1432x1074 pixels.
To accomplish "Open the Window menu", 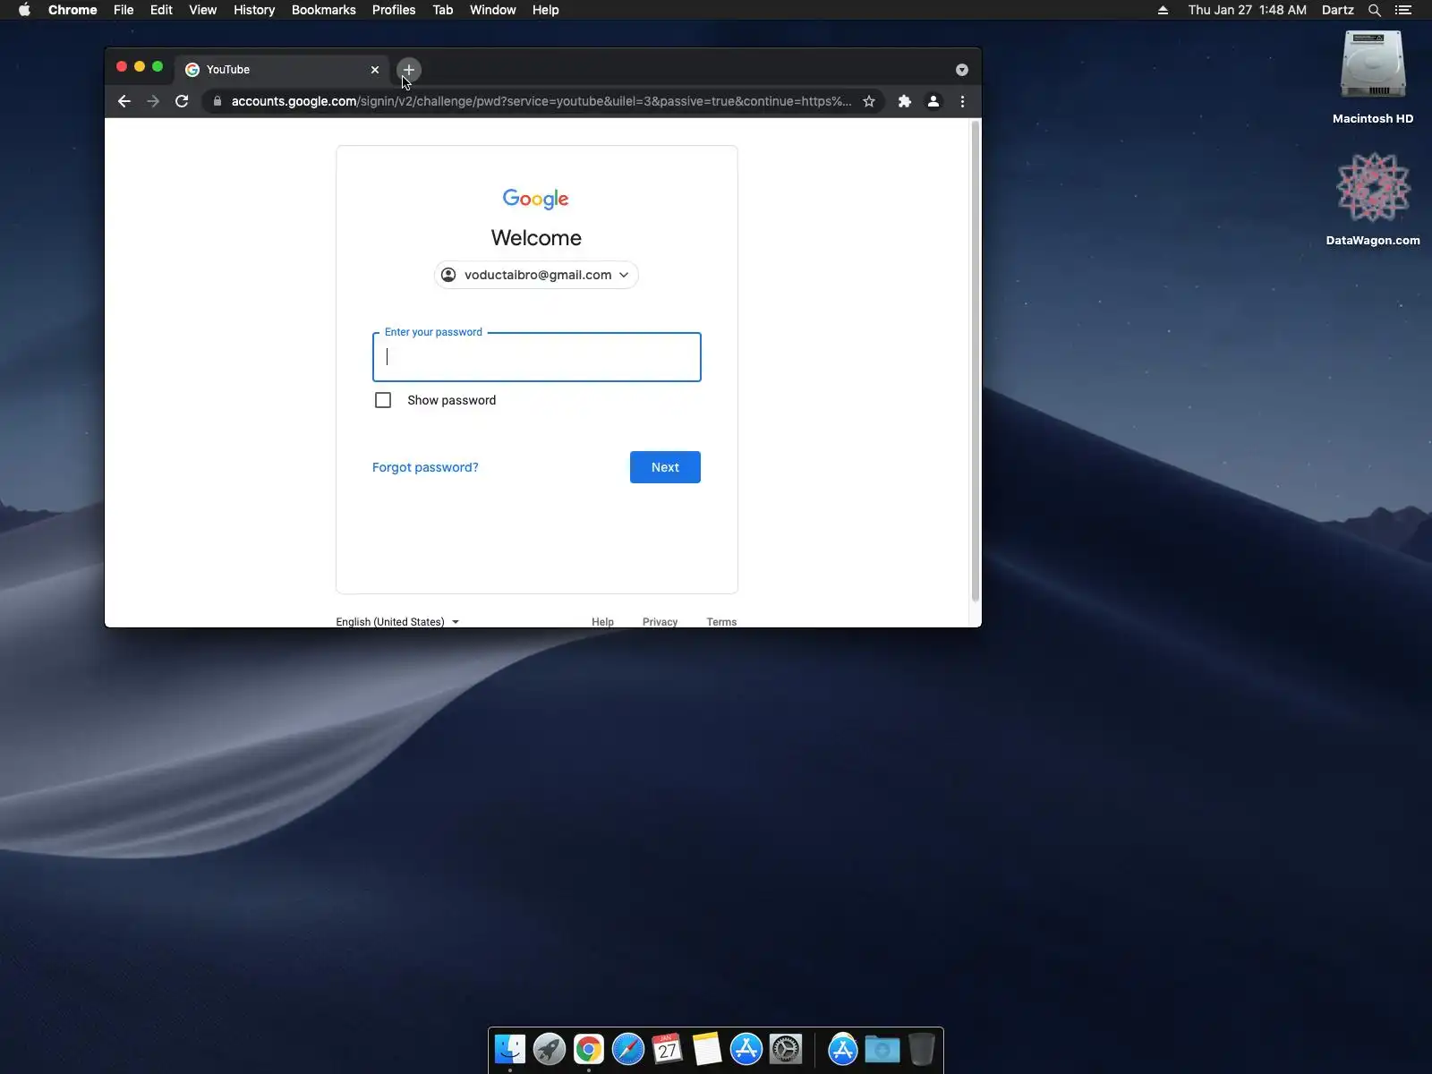I will pyautogui.click(x=493, y=10).
